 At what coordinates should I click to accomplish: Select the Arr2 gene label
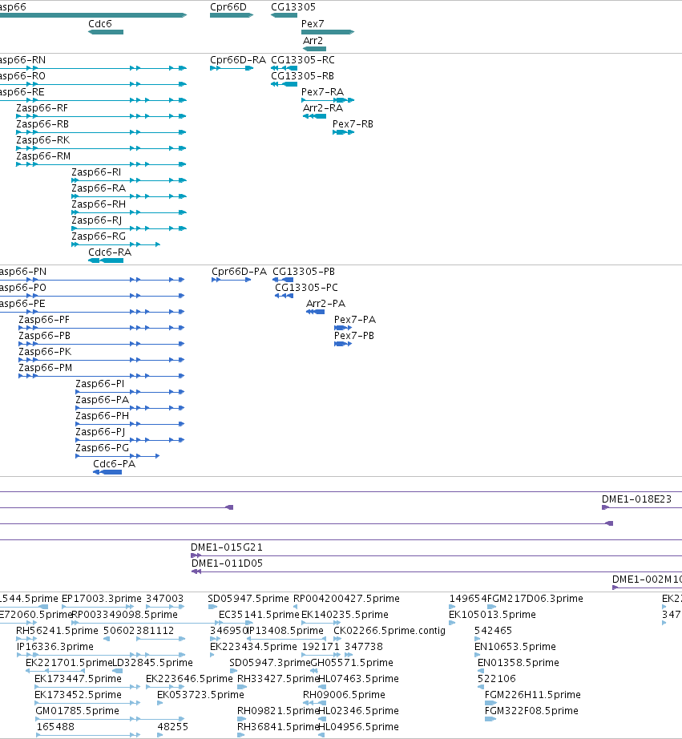coord(313,41)
